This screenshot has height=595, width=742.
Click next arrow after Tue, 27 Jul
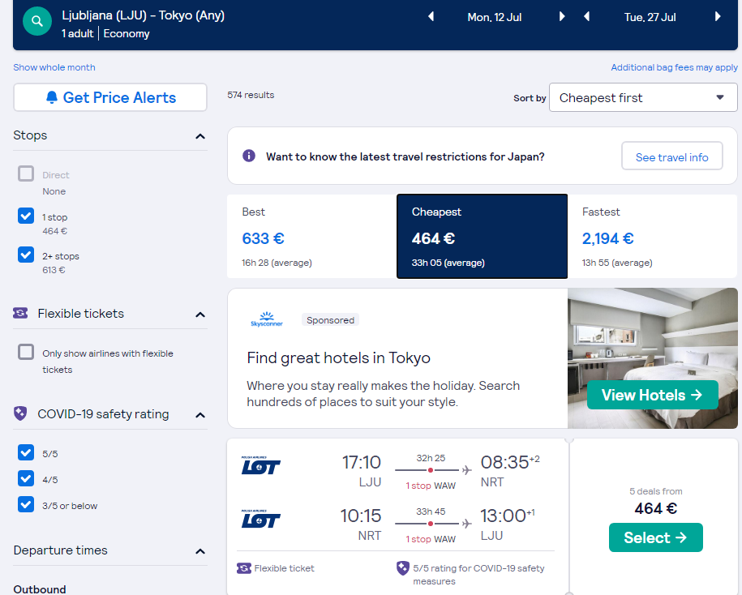[x=718, y=17]
